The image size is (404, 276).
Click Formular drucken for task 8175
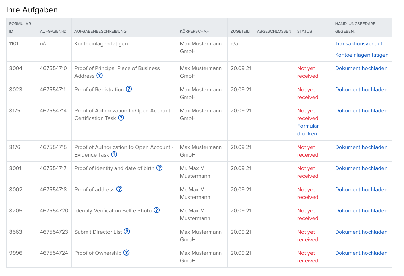[x=308, y=130]
